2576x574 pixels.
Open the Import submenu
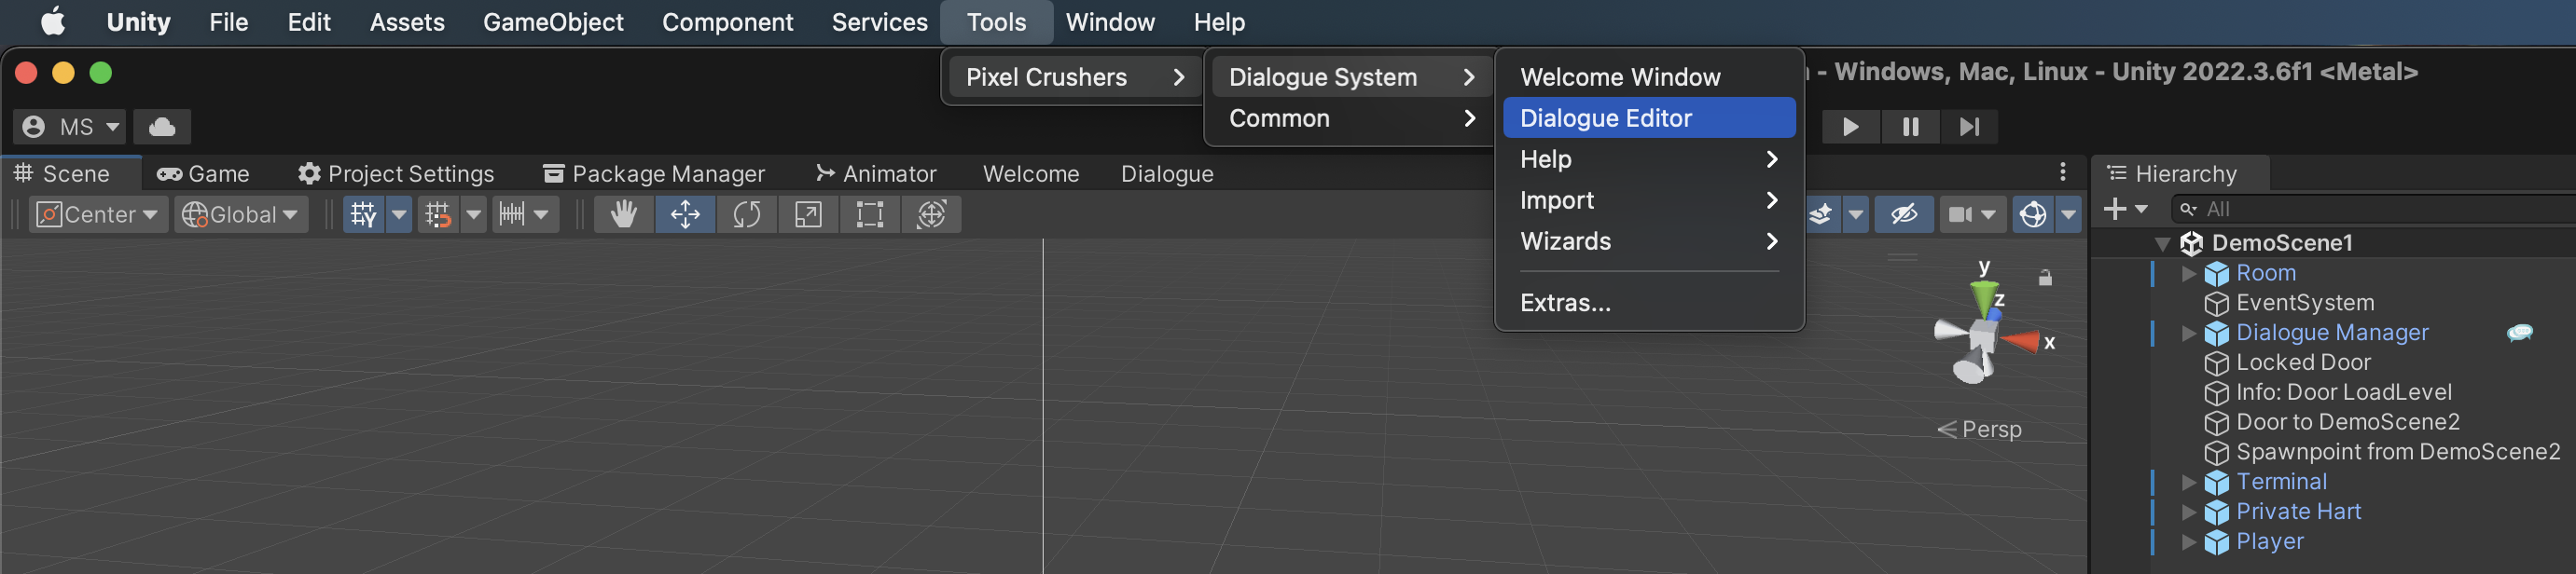point(1649,199)
